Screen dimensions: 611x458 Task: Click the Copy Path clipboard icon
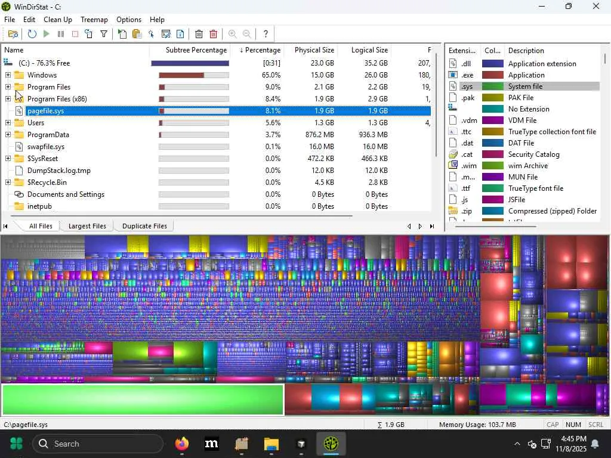click(x=137, y=34)
